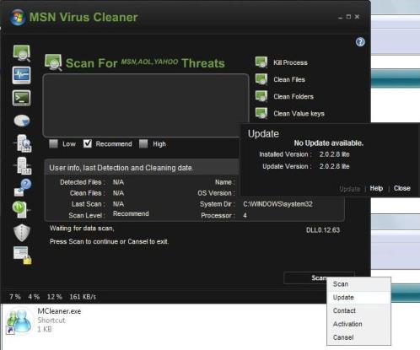Click the Scan Level 'Recommend' value
The width and height of the screenshot is (420, 350).
(131, 213)
